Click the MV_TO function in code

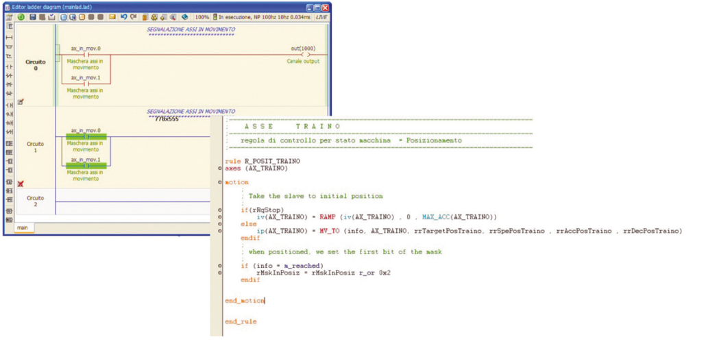pyautogui.click(x=329, y=231)
